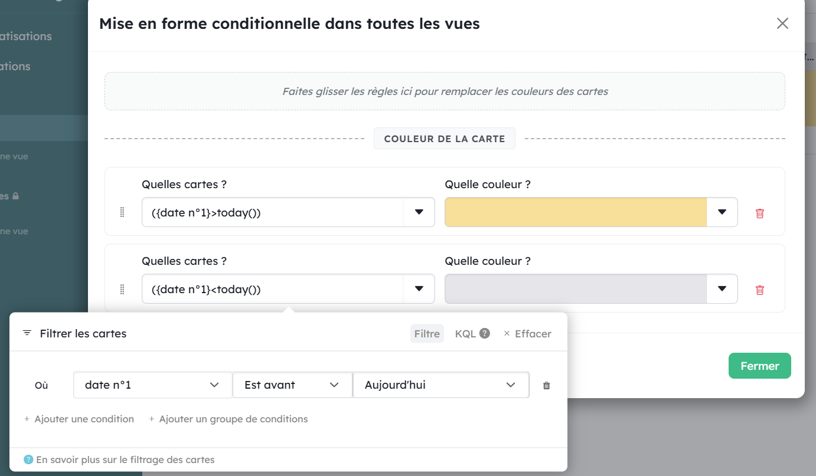Click the KQL help question mark icon

coord(485,333)
